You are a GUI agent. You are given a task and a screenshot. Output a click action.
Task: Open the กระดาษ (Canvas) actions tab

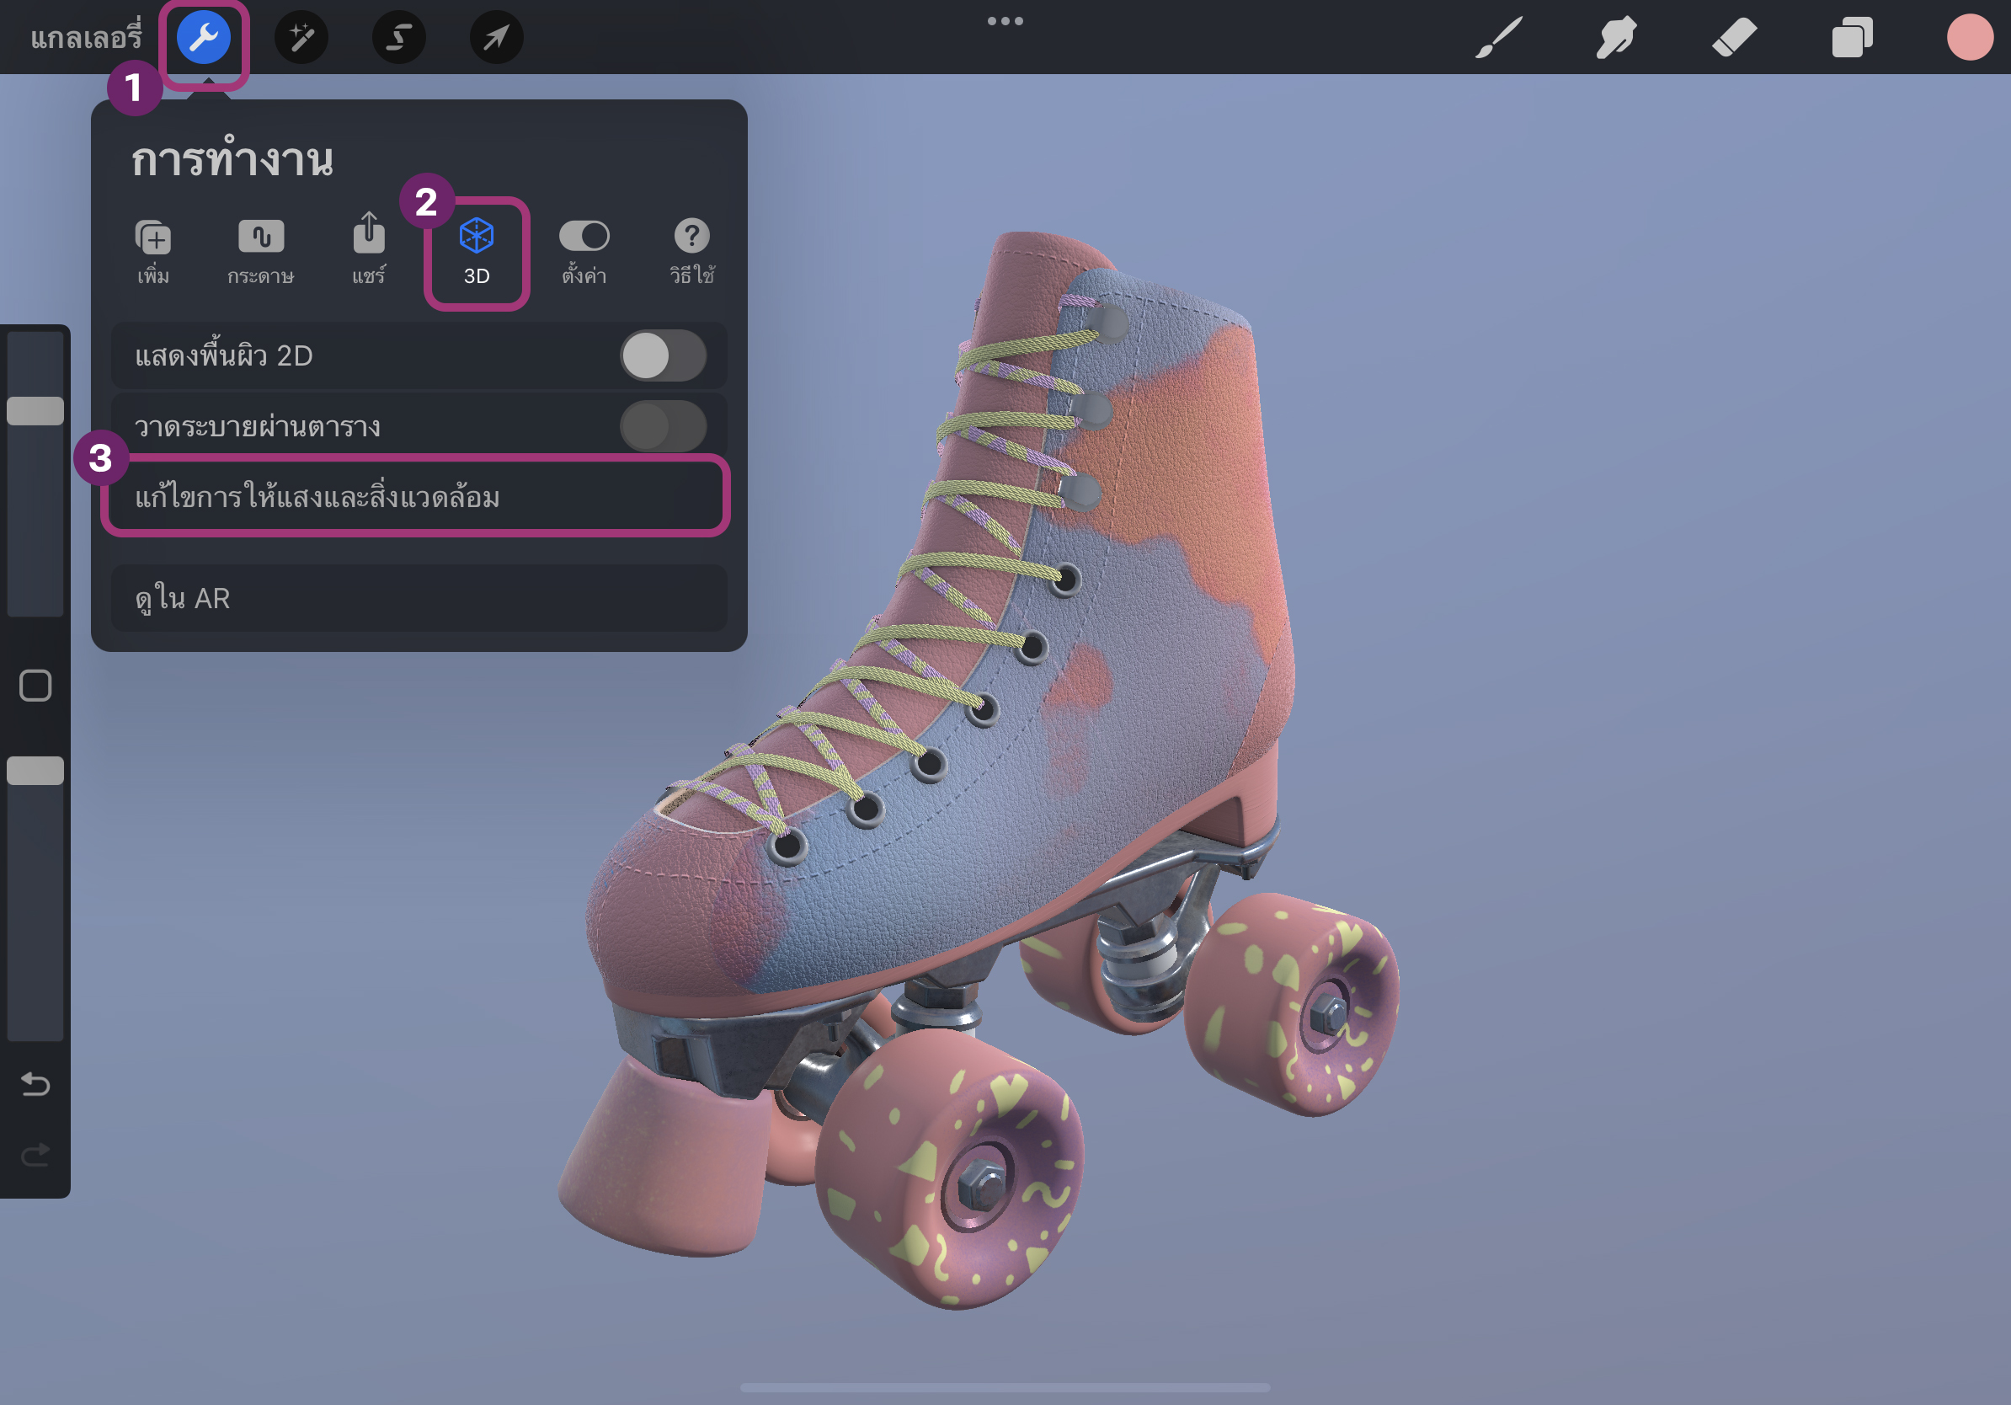[261, 252]
